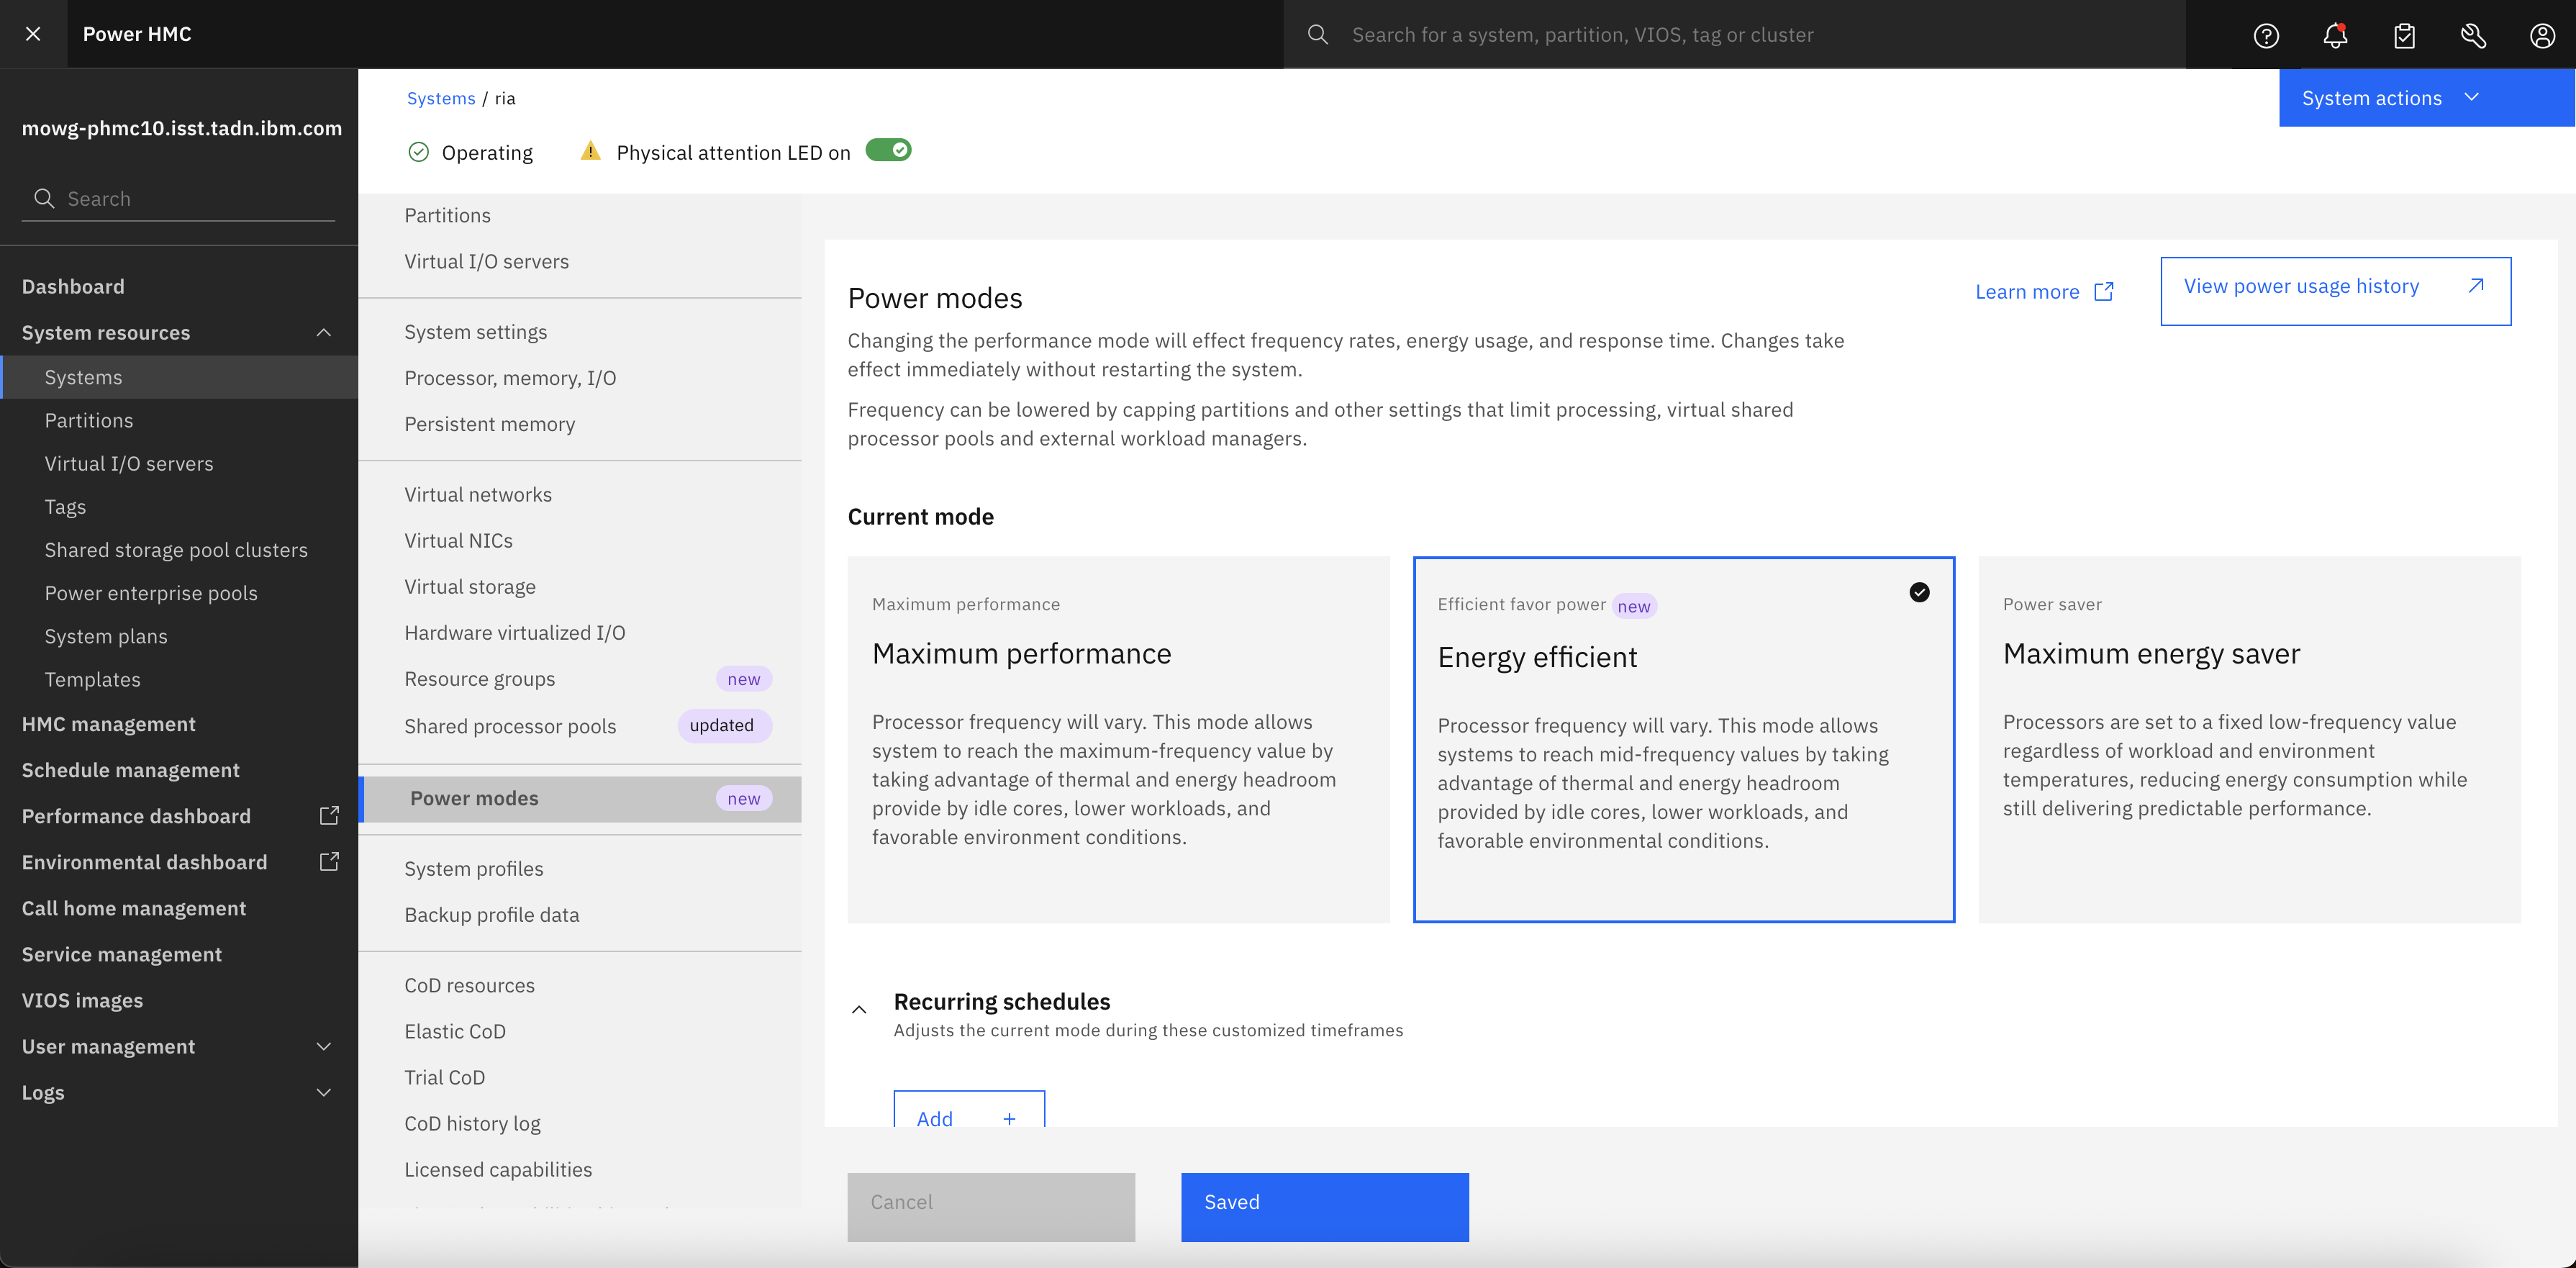2576x1268 pixels.
Task: Select the Maximum energy saver mode card
Action: tap(2249, 740)
